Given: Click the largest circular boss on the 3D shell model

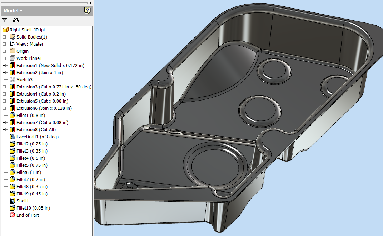Looking at the screenshot, I should (215, 165).
